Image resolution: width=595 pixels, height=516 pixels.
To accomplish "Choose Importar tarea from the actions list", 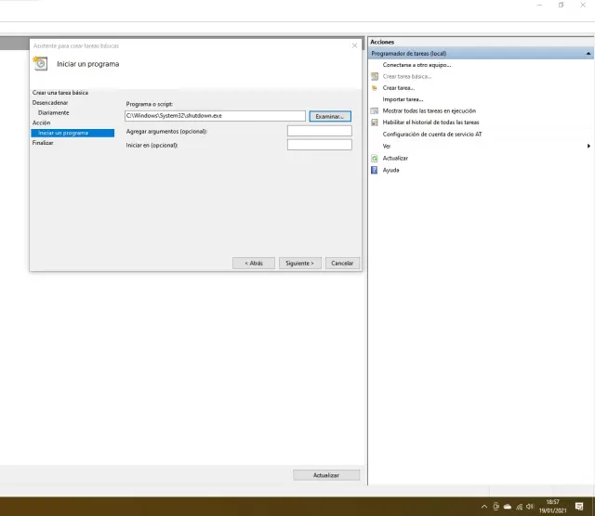I will [x=403, y=99].
